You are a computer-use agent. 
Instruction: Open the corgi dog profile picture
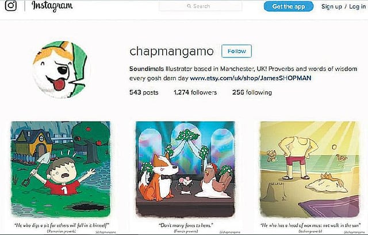[60, 69]
